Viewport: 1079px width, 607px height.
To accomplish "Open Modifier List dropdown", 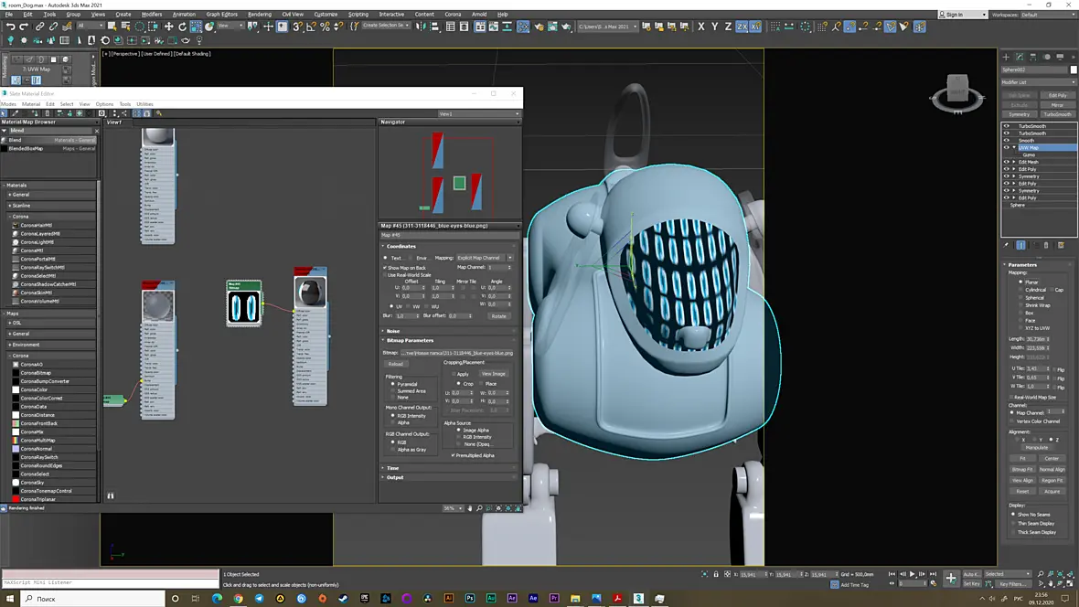I will coord(1039,82).
